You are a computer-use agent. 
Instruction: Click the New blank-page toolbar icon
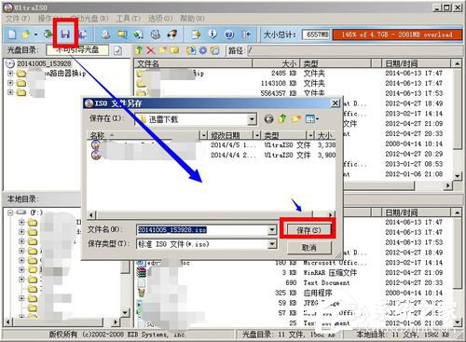coord(12,34)
